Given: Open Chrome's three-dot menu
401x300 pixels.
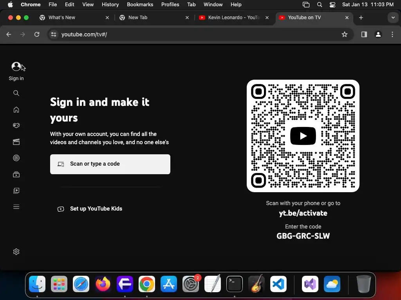Looking at the screenshot, I should (392, 34).
